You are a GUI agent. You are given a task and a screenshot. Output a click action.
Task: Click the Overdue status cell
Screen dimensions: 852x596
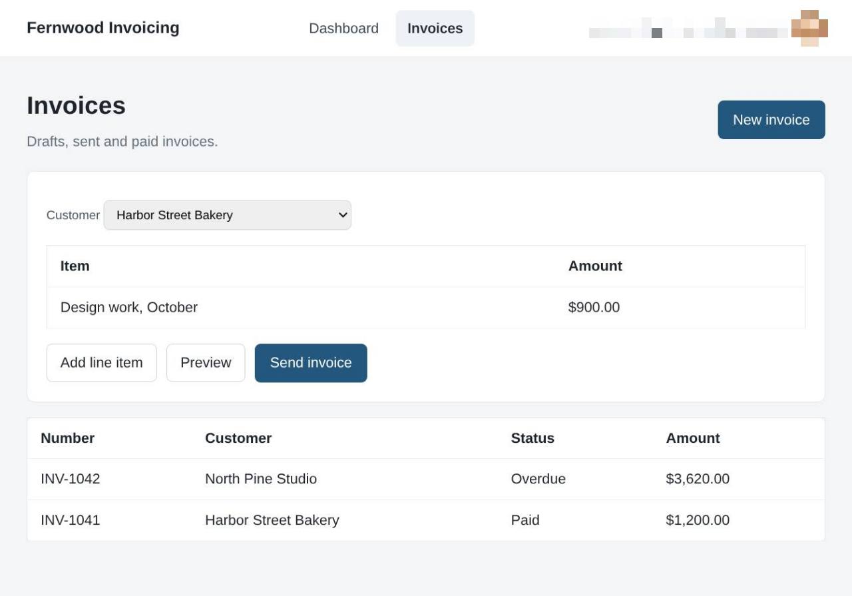coord(538,479)
